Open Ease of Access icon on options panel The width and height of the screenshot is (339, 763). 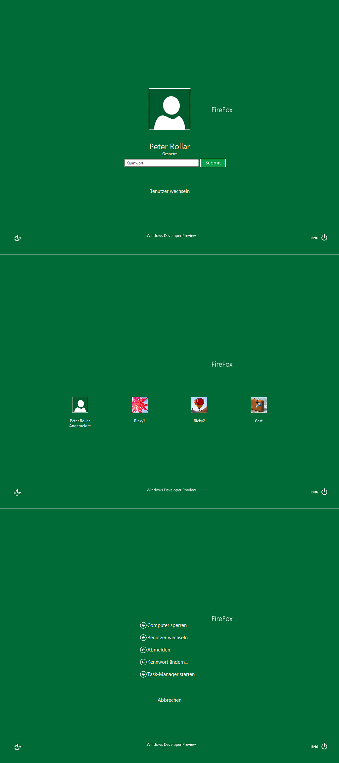[18, 747]
